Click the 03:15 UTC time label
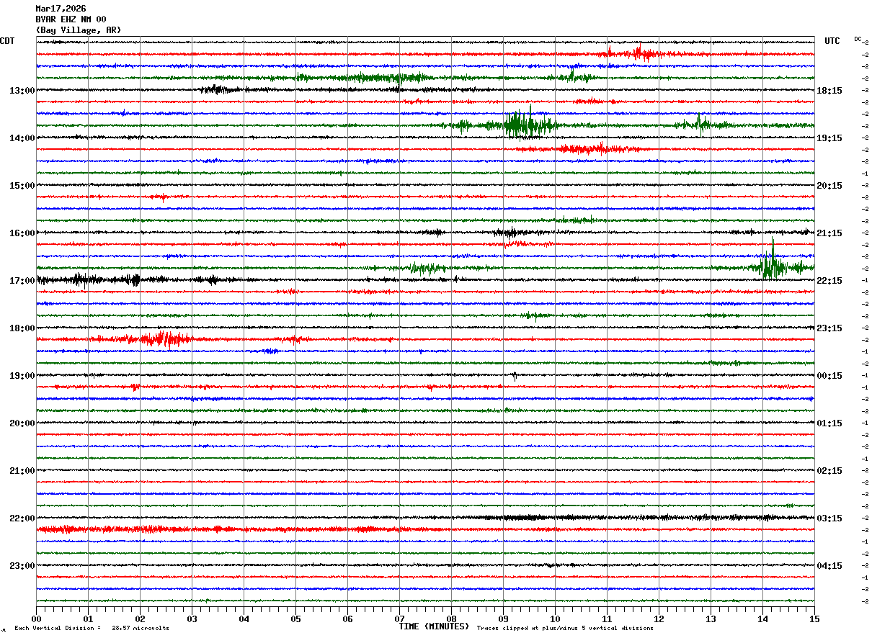 pos(829,518)
